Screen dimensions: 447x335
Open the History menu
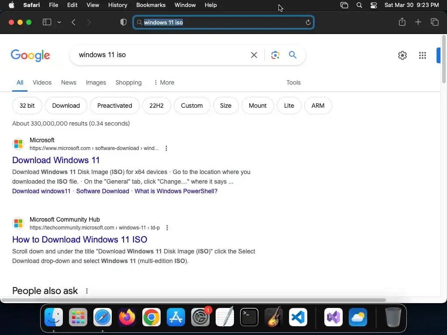[117, 5]
